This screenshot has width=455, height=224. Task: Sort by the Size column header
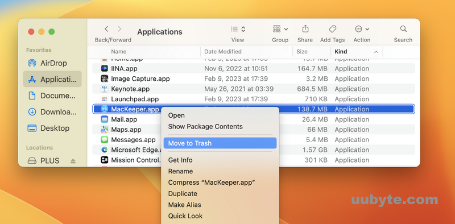302,52
